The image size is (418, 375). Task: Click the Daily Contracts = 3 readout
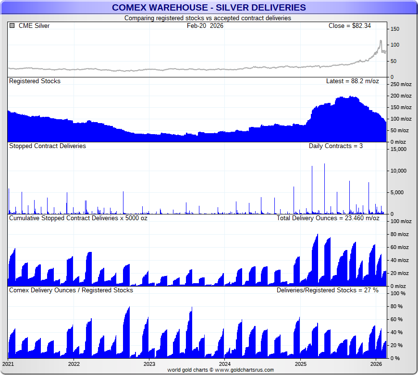click(335, 146)
